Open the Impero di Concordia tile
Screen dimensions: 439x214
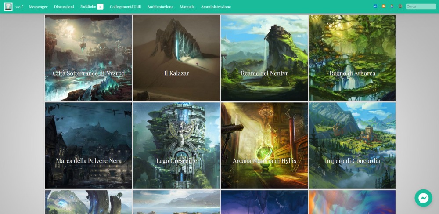(x=352, y=145)
